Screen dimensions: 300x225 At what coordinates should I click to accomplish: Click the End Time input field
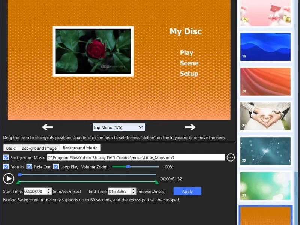tap(120, 191)
